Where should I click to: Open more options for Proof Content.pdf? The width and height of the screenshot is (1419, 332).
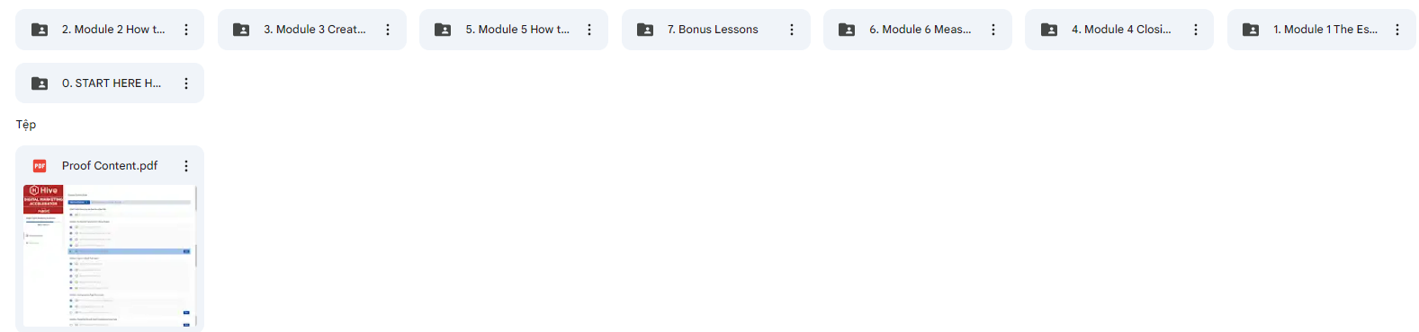pos(186,166)
